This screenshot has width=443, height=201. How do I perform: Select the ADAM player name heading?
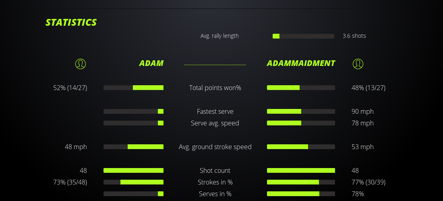[151, 63]
